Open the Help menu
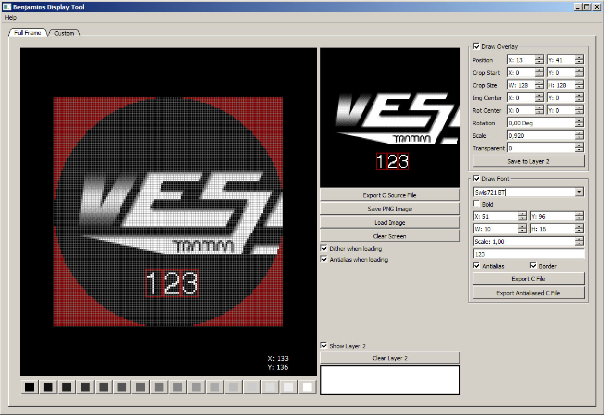The height and width of the screenshot is (415, 604). click(x=10, y=17)
